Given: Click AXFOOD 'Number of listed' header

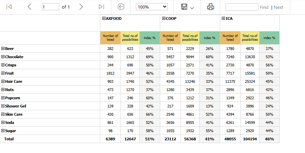Looking at the screenshot, I should click(110, 38).
